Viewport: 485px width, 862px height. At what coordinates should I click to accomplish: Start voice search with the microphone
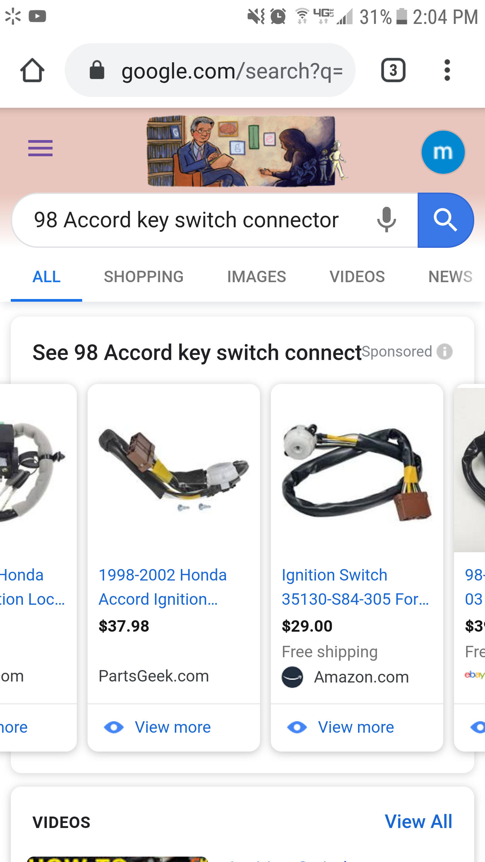386,220
